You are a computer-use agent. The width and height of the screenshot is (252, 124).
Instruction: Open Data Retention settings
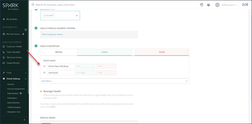(14, 103)
